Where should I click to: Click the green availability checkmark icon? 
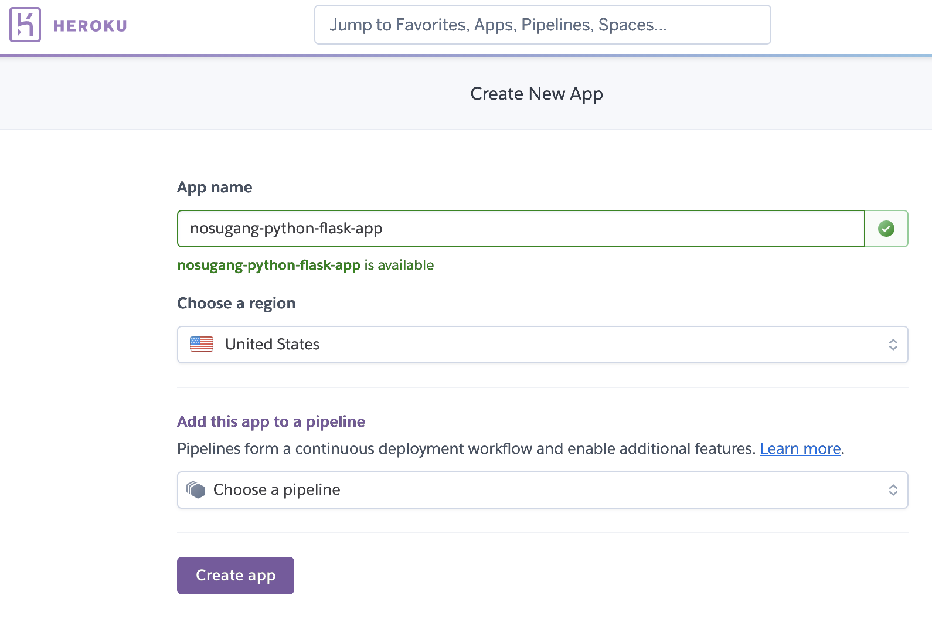click(x=886, y=229)
